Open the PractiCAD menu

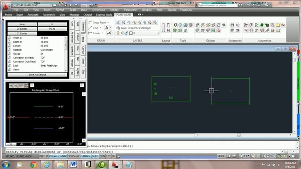[x=186, y=10]
